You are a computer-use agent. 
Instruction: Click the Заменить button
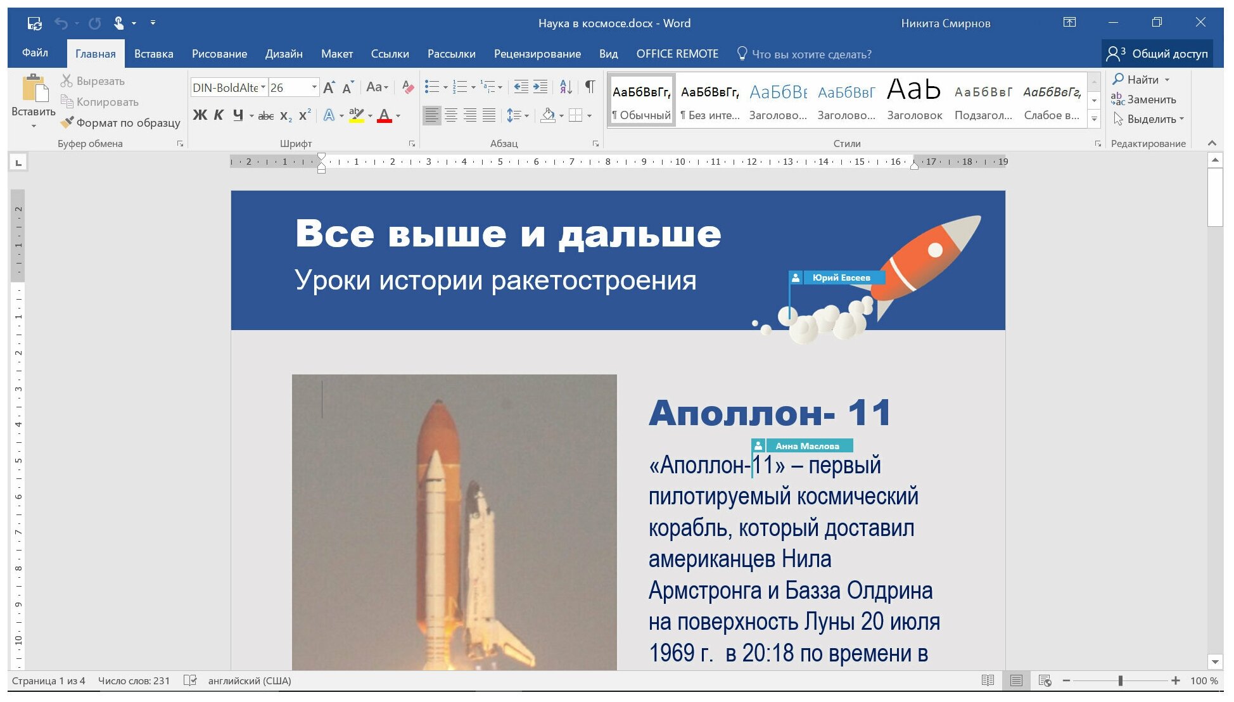coord(1144,99)
